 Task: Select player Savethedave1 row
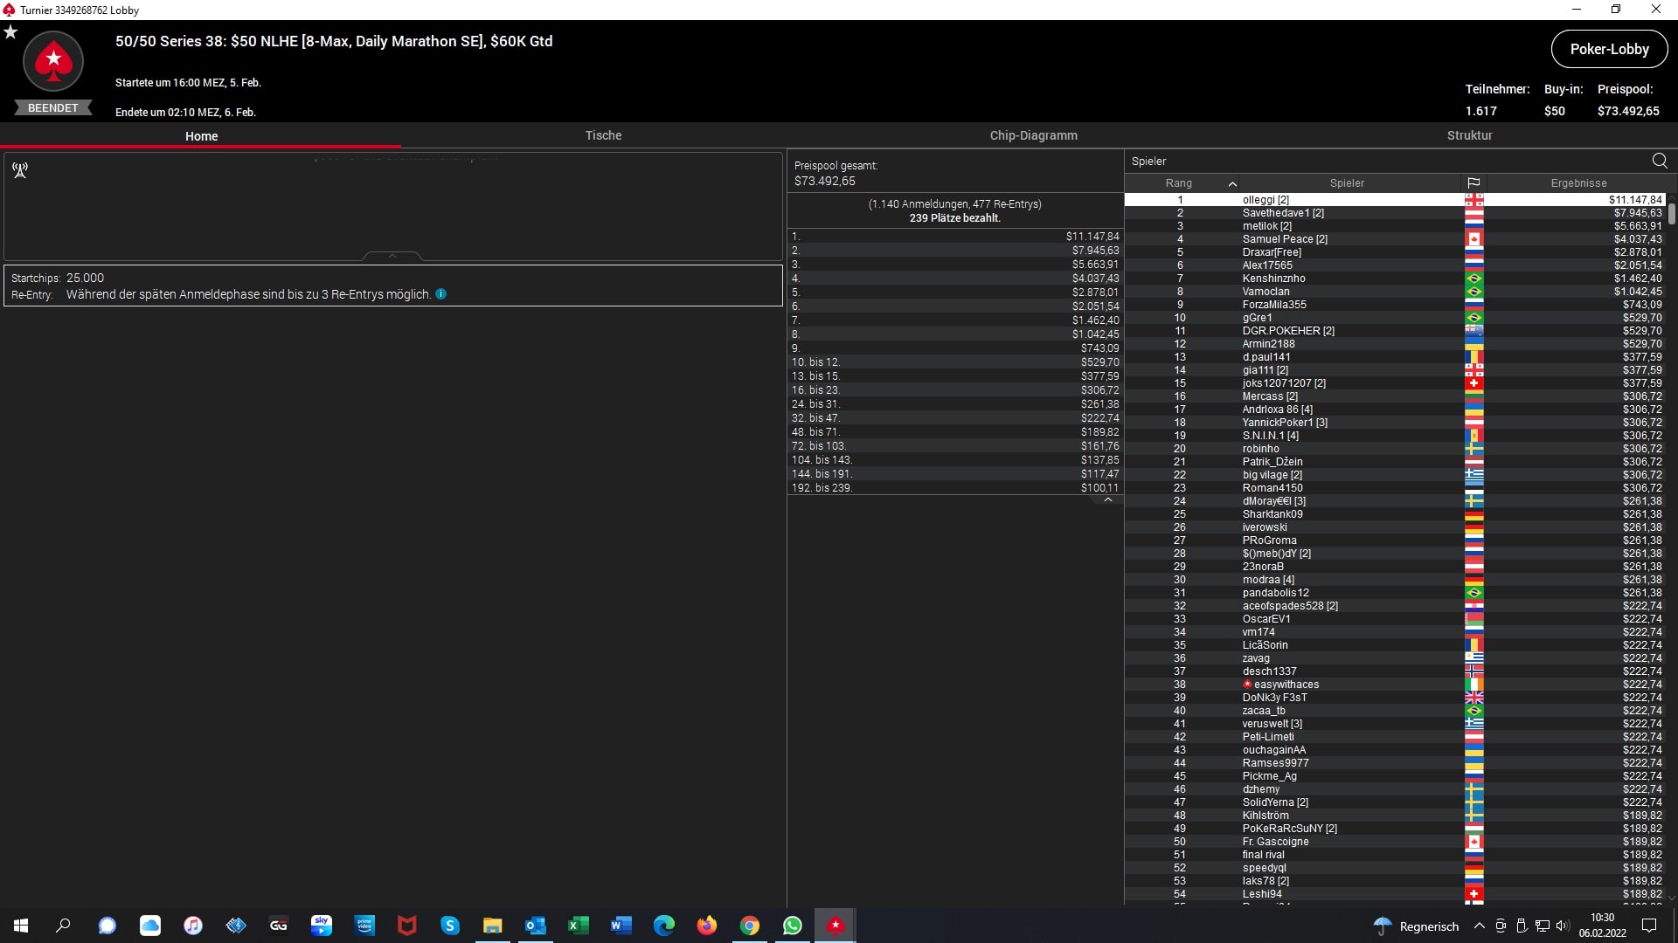(1283, 213)
